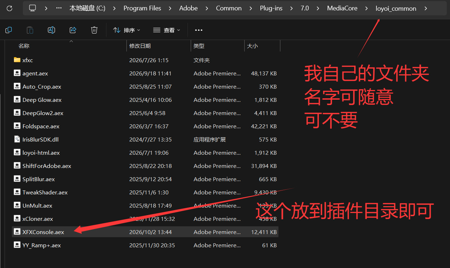The image size is (450, 268).
Task: Go to 7.0 folder in breadcrumb
Action: coord(305,8)
